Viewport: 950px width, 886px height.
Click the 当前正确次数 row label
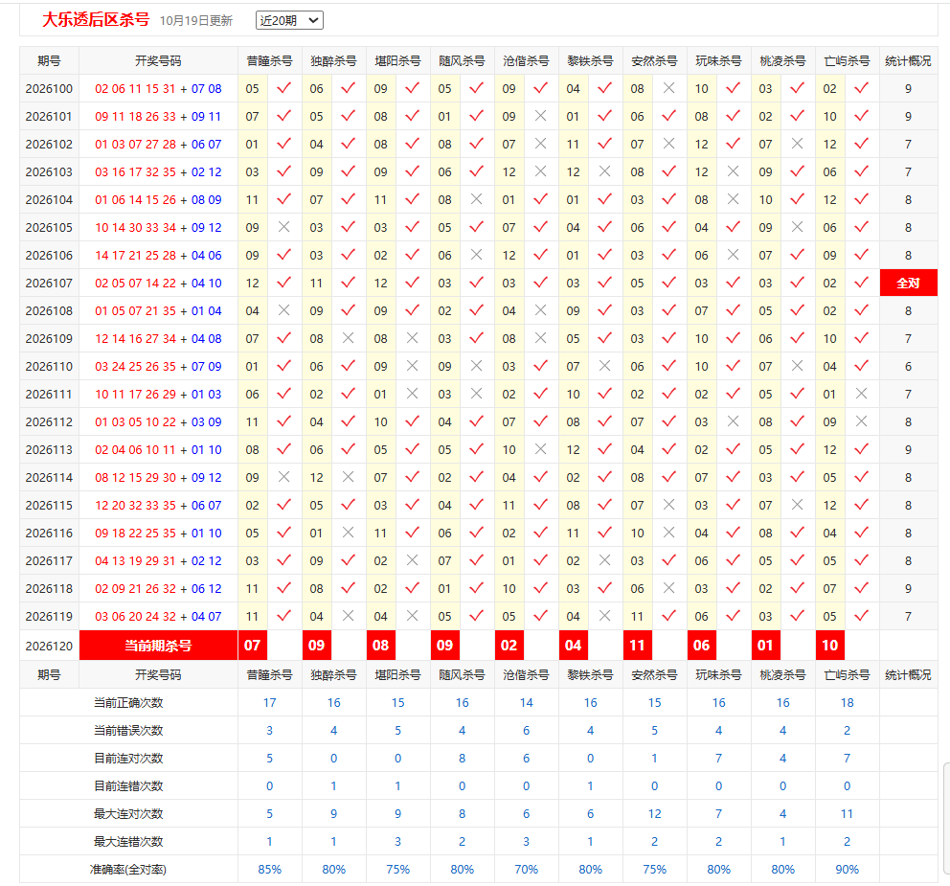[x=128, y=703]
